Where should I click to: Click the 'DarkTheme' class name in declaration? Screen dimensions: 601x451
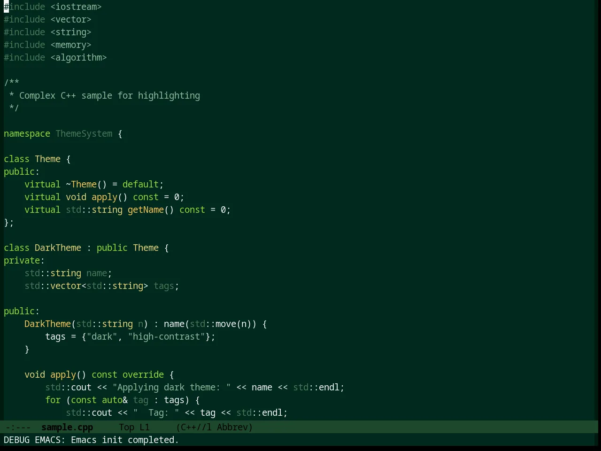click(58, 248)
